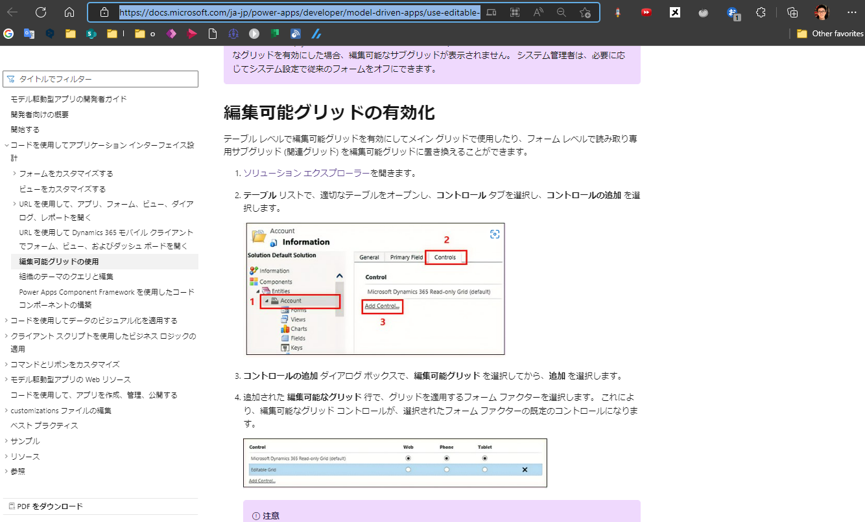The width and height of the screenshot is (865, 522).
Task: Open Dynamics 365 モバイル クライアント URL page
Action: pos(106,239)
